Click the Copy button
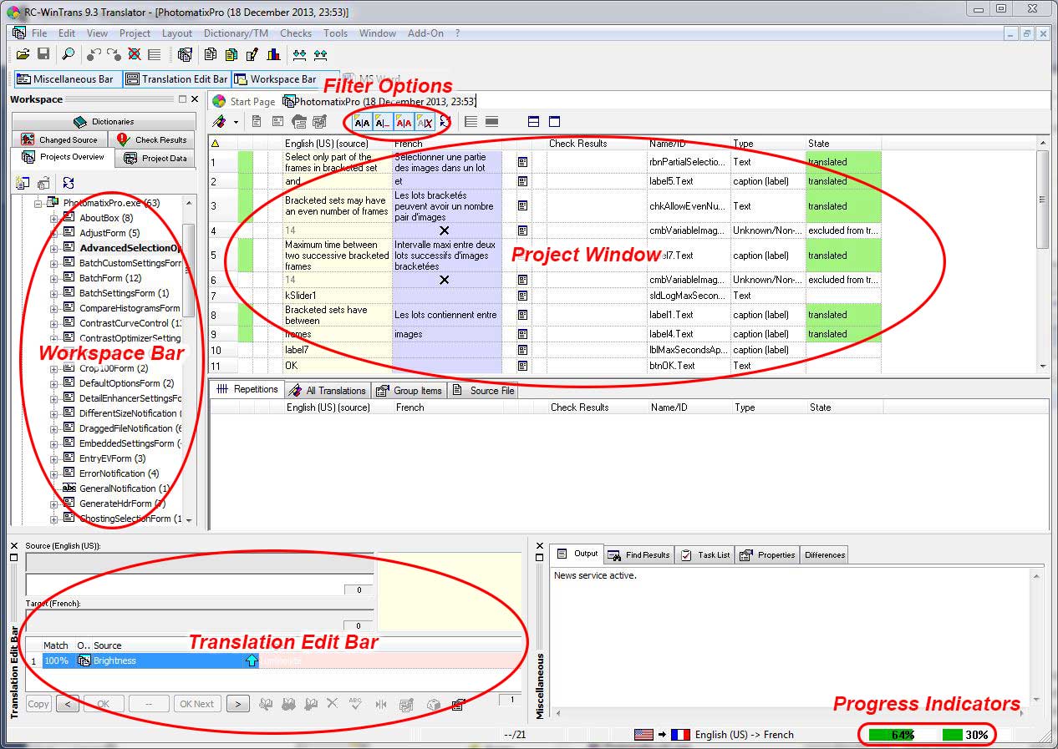This screenshot has height=749, width=1058. [38, 704]
